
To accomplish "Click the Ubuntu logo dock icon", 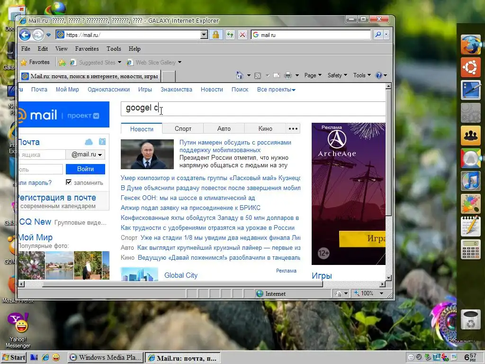I will point(470,67).
